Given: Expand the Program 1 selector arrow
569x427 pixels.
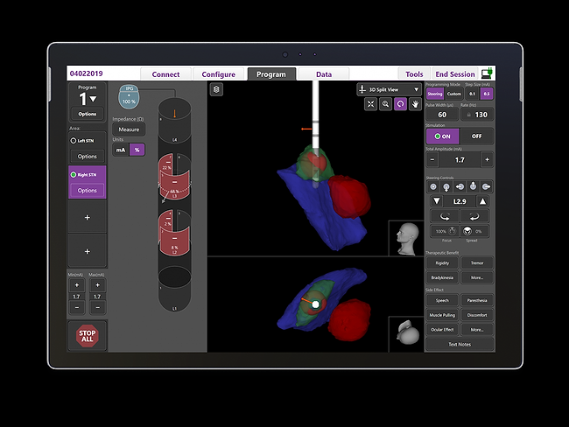Looking at the screenshot, I should point(94,100).
